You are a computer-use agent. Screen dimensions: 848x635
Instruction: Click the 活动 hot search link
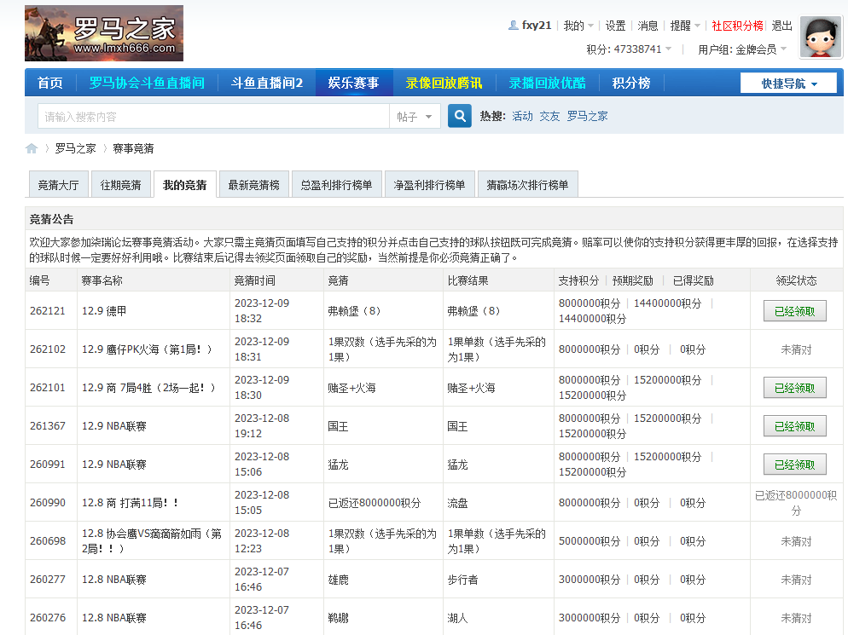(522, 115)
